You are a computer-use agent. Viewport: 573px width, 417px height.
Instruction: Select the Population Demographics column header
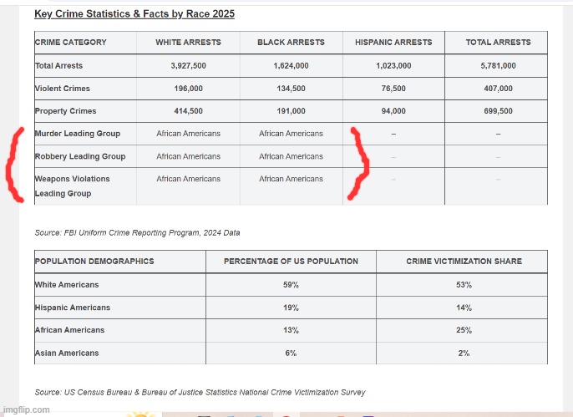[x=94, y=262]
